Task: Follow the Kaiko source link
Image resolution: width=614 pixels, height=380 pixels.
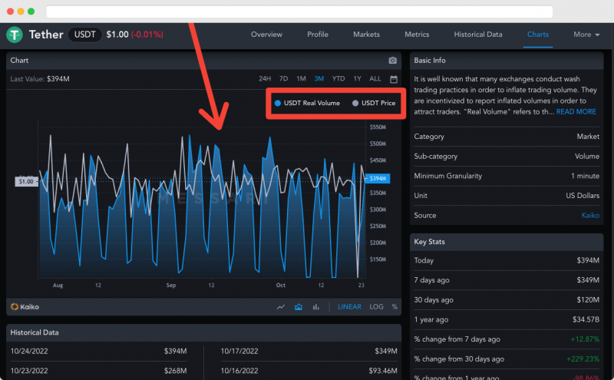Action: [x=590, y=215]
